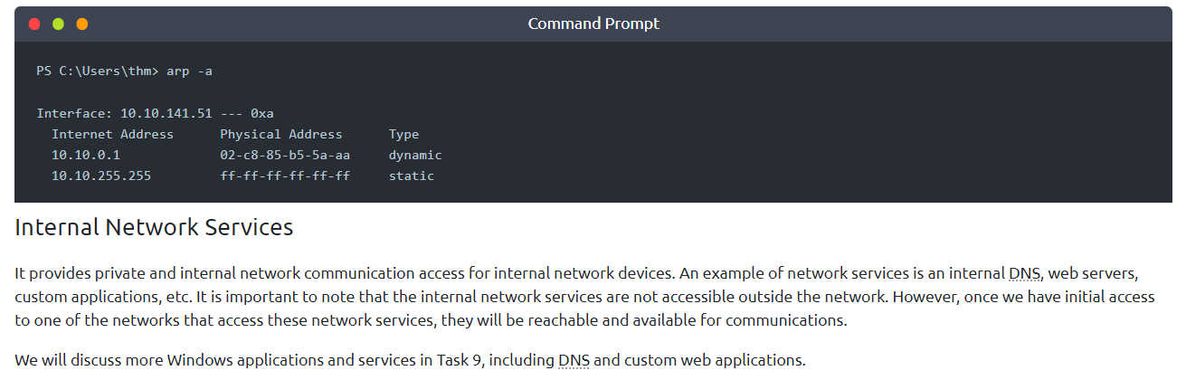Click the Type column header

coord(403,134)
